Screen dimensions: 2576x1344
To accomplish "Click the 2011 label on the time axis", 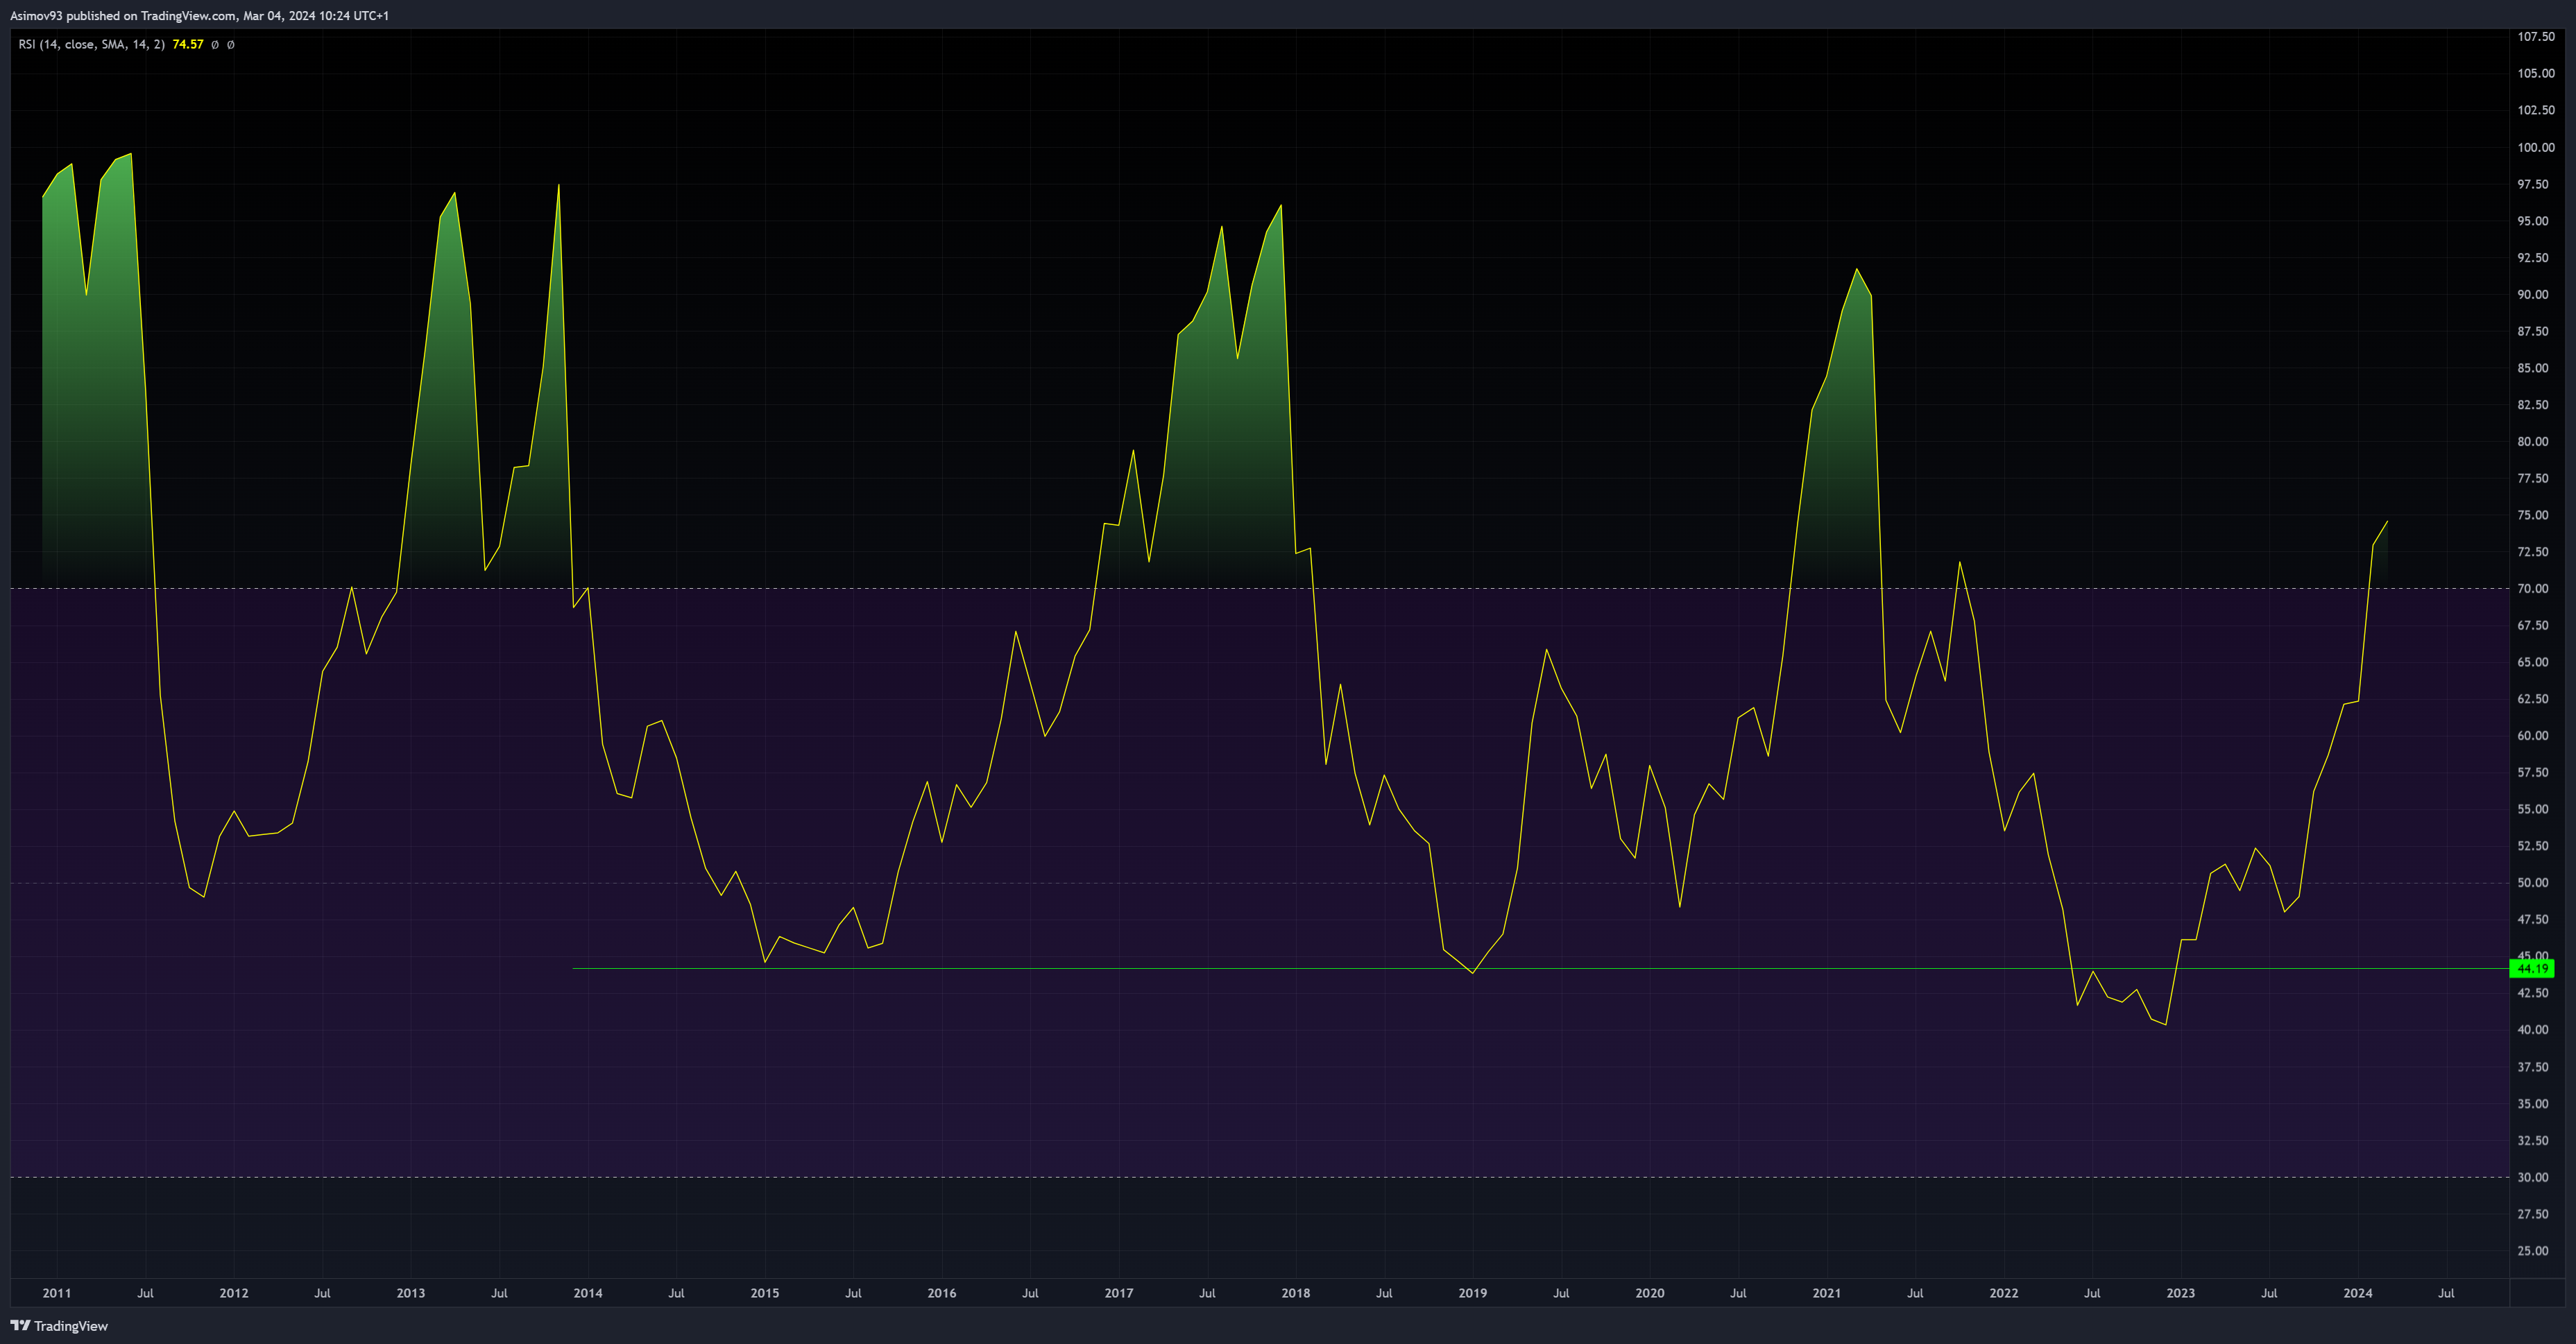I will point(57,1293).
